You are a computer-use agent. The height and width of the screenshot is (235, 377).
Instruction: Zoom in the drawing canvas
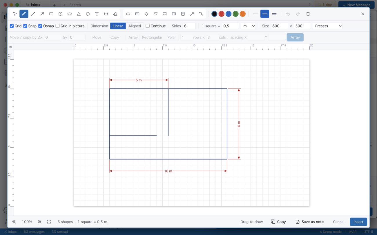pos(39,222)
